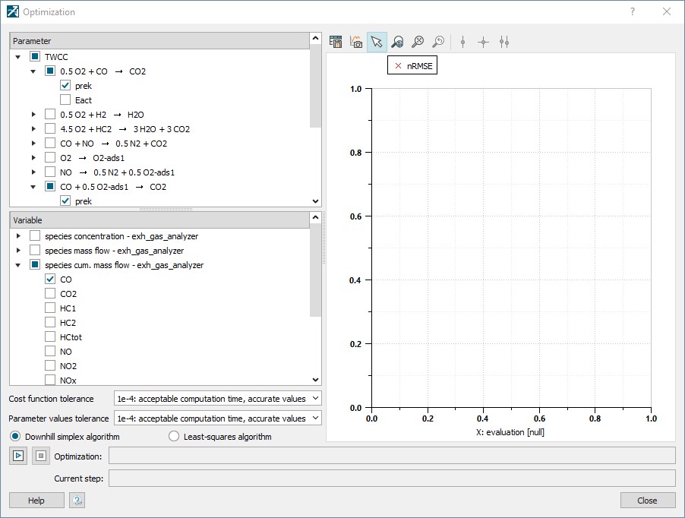Image resolution: width=685 pixels, height=518 pixels.
Task: Collapse the TWCC parameter tree
Action: click(x=17, y=56)
